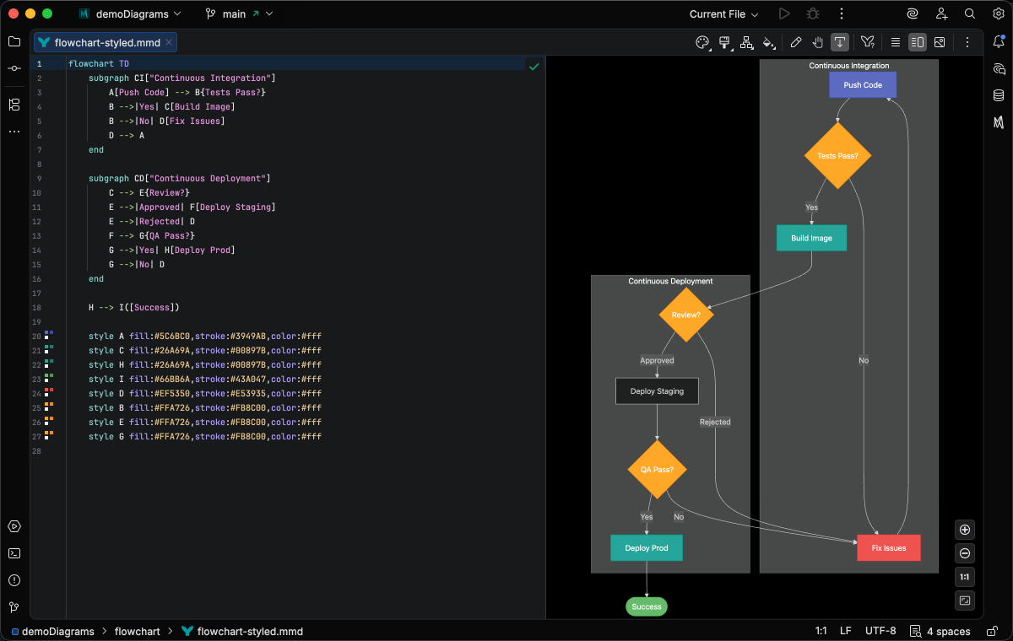This screenshot has width=1013, height=641.
Task: Click the red color swatch on line 24
Action: [x=48, y=391]
